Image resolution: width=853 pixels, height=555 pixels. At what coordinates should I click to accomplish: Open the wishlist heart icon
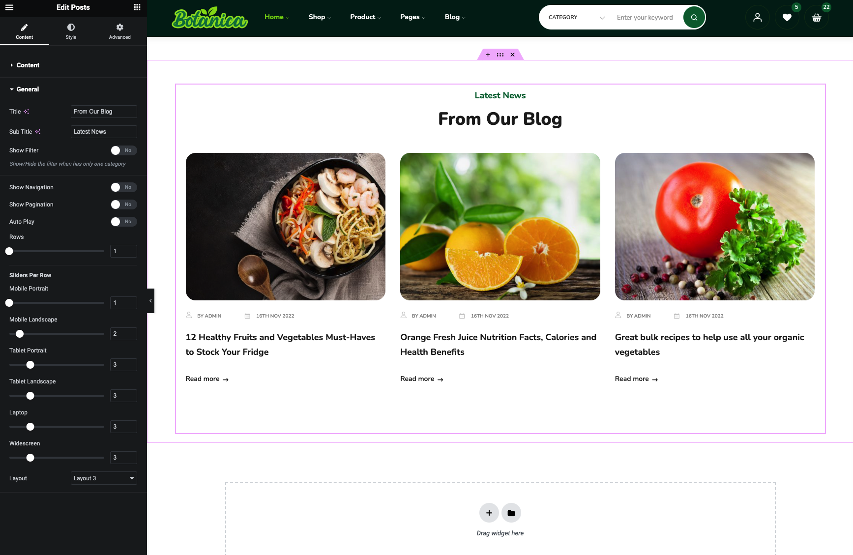787,17
